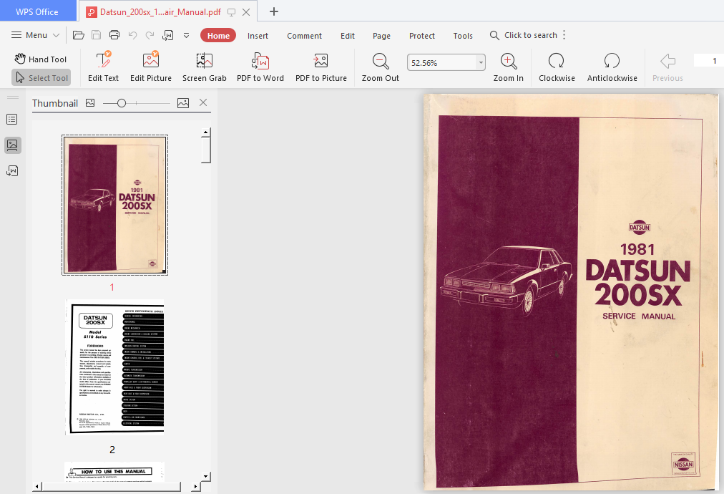Select page 1 cover thumbnail
Screen dimensions: 724x494
(x=115, y=205)
